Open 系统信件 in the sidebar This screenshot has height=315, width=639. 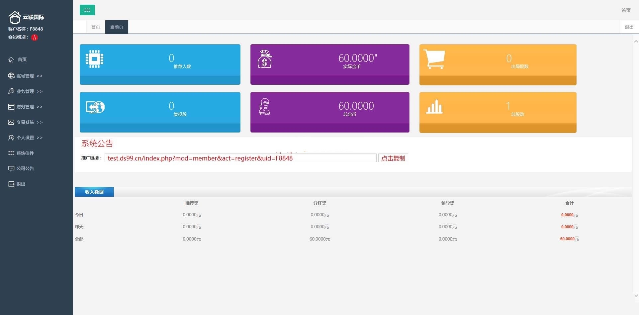[21, 153]
